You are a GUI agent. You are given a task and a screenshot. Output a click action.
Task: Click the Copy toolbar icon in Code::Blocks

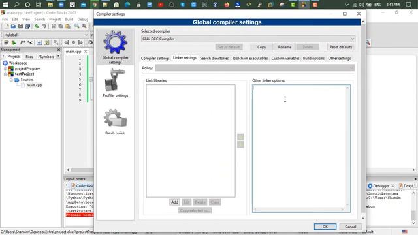point(61,26)
